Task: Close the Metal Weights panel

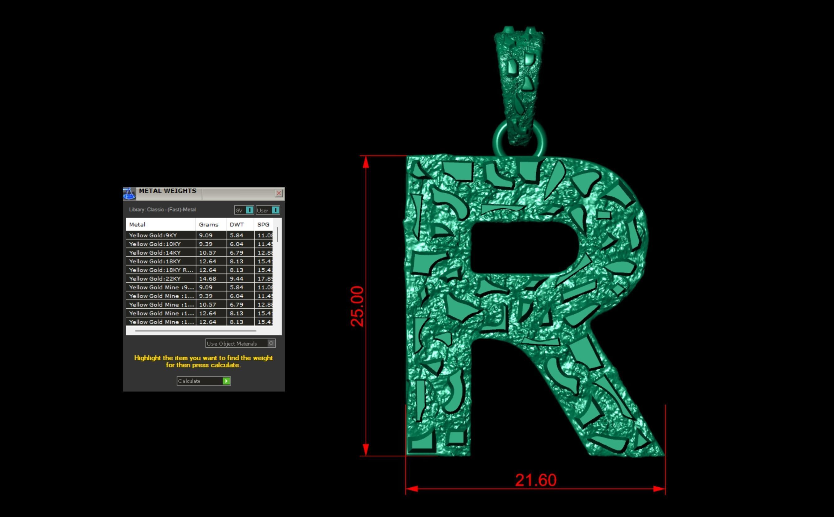Action: 279,193
